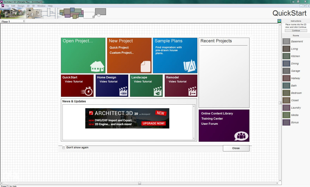Choose Custom Project... under New Project
310x187 pixels.
pyautogui.click(x=122, y=53)
